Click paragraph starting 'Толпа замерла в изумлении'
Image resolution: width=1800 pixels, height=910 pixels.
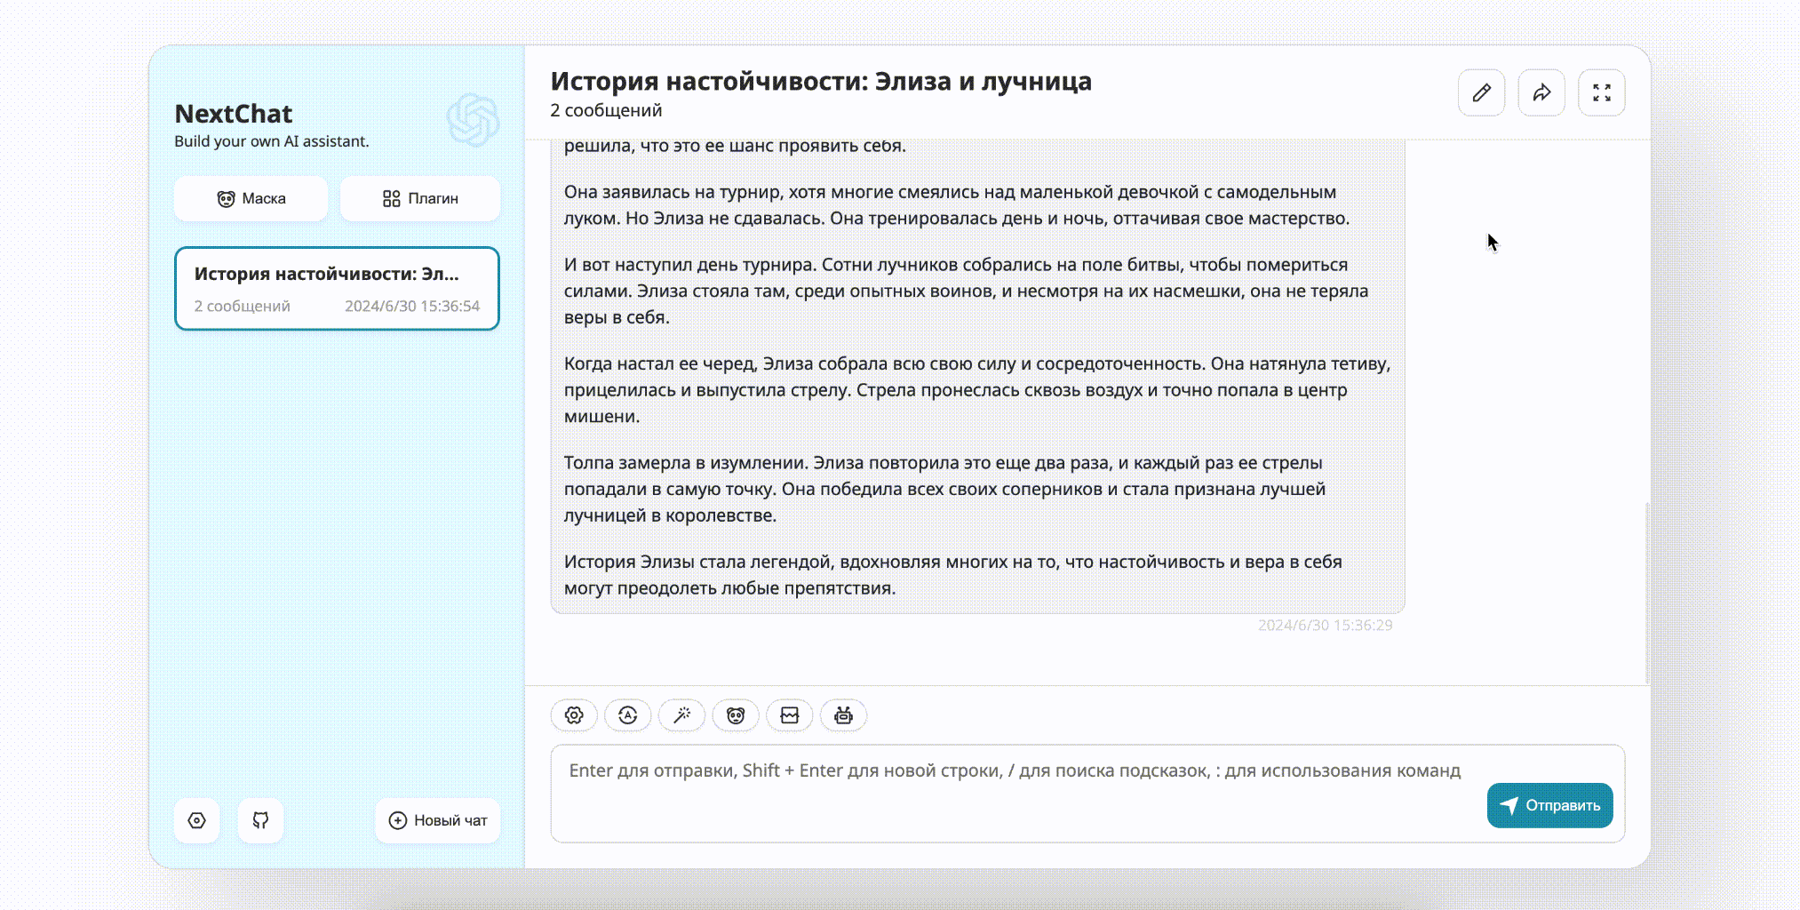click(945, 489)
